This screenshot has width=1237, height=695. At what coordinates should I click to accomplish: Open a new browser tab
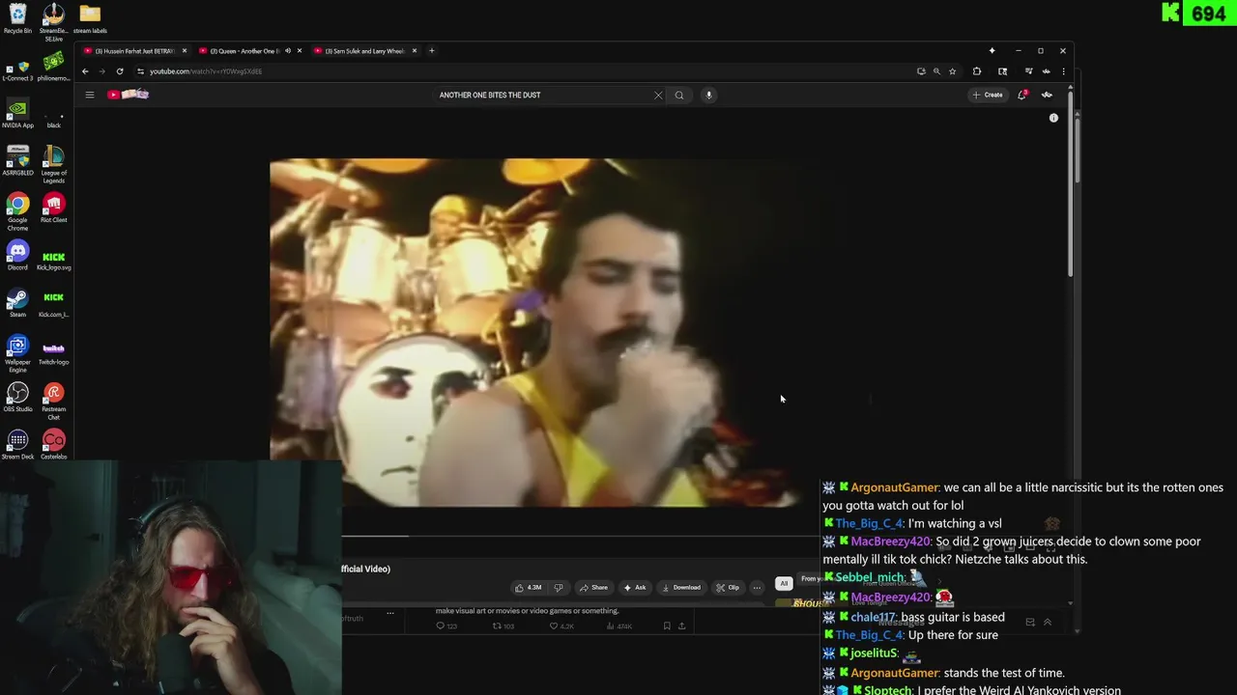(x=431, y=51)
